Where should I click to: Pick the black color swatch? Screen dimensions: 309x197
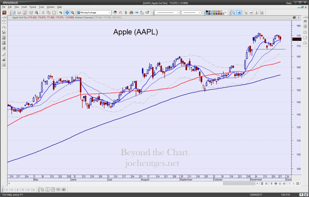[207, 11]
